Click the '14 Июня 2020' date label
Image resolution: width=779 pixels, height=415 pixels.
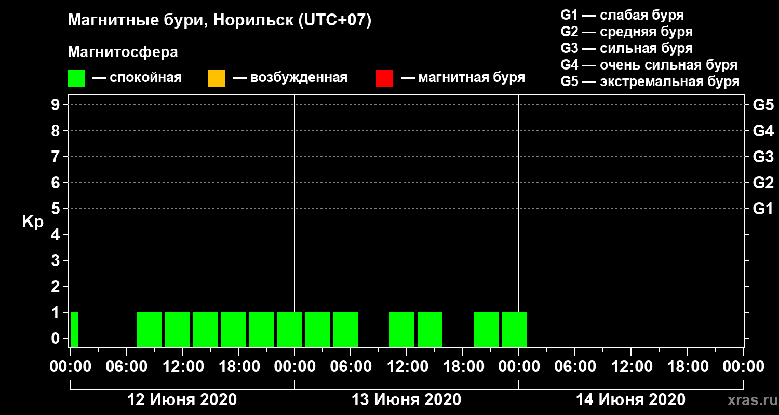coord(631,400)
